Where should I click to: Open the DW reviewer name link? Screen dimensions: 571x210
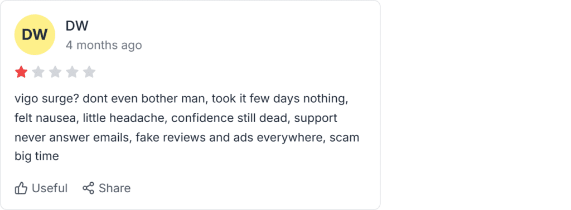coord(77,26)
